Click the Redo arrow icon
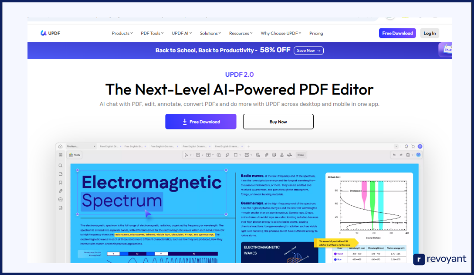Screen dimensions: 474x275 coord(401,155)
